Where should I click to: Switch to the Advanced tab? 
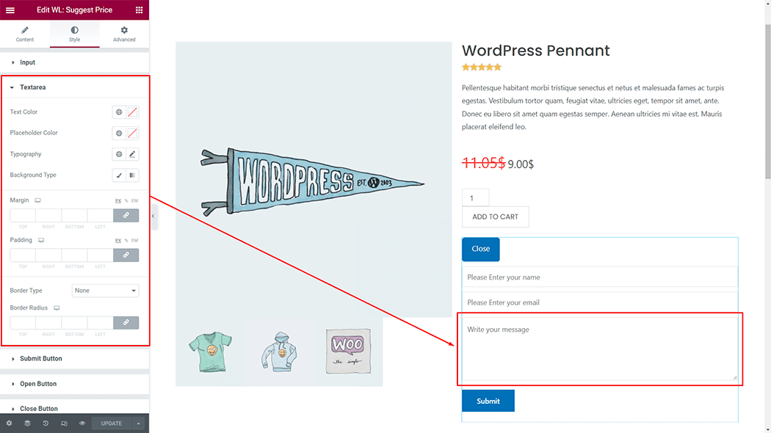[124, 34]
